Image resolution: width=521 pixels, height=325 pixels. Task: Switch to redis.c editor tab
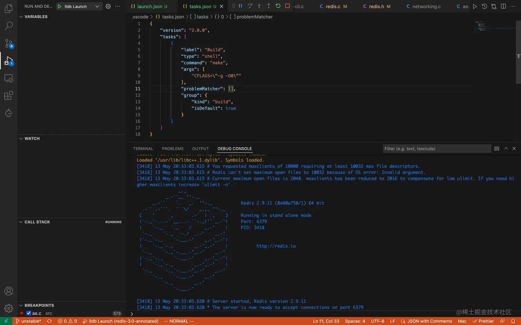tap(333, 6)
